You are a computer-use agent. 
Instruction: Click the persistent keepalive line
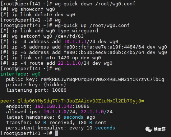(x=60, y=128)
